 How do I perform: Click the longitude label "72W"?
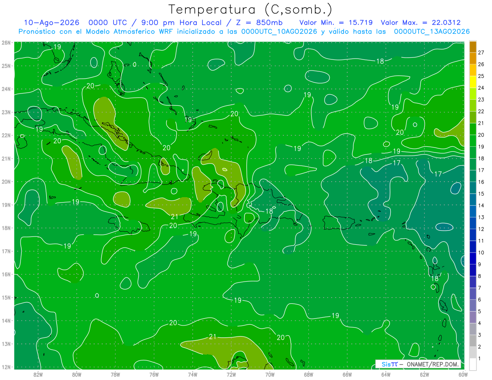(x=231, y=374)
